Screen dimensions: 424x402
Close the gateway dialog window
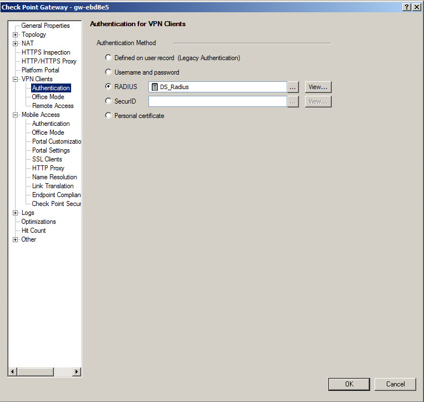tap(417, 7)
